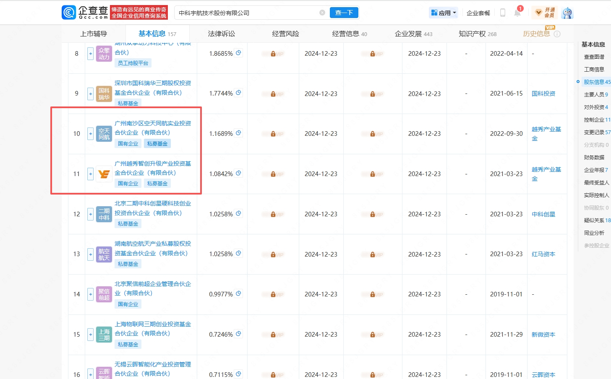611x379 pixels.
Task: Expand row 12 北京二期中科 details
Action: [x=90, y=214]
